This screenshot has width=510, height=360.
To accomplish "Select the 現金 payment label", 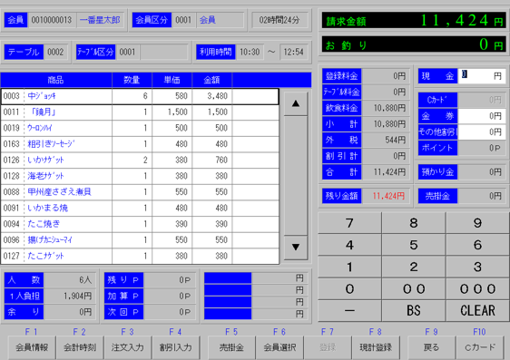I will (437, 76).
